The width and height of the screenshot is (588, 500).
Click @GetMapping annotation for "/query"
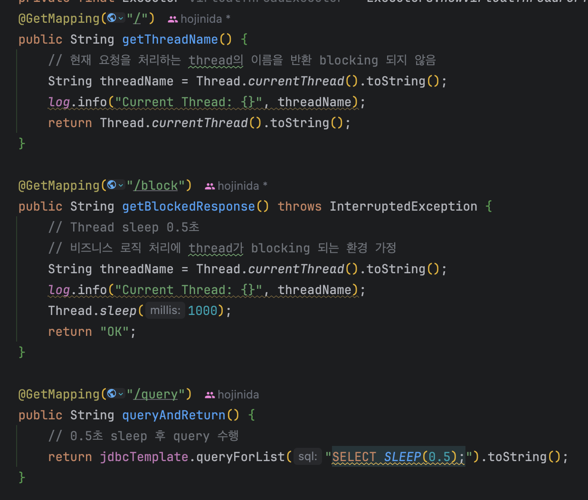[x=59, y=394]
